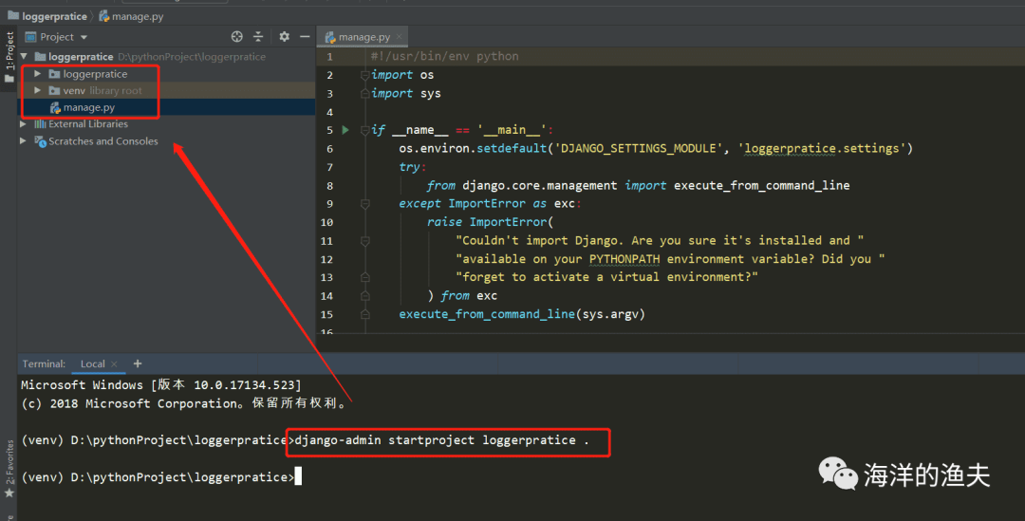Click execute_from_command_line(sys.argv) on line 15
Image resolution: width=1025 pixels, height=521 pixels.
522,314
